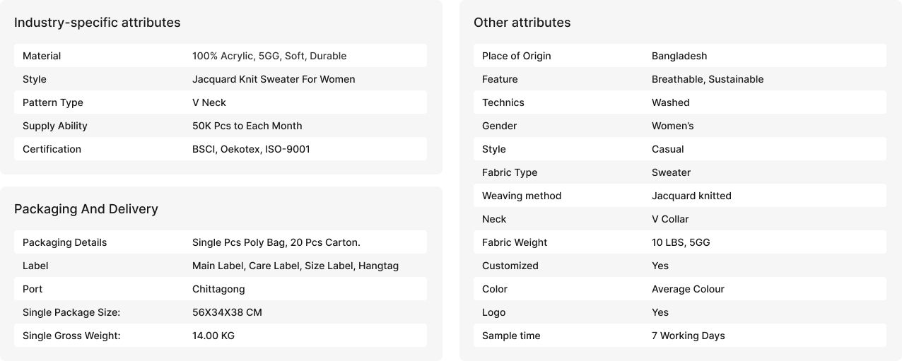Click the 14.00 KG gross weight value
The width and height of the screenshot is (902, 361).
pos(213,336)
